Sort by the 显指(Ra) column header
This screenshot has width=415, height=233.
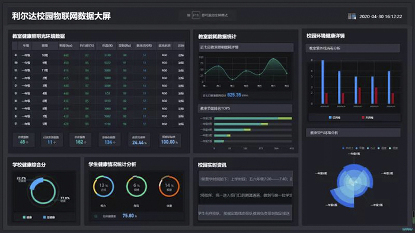coord(124,46)
